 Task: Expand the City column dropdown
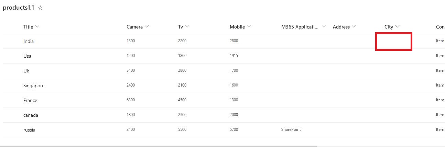point(397,27)
